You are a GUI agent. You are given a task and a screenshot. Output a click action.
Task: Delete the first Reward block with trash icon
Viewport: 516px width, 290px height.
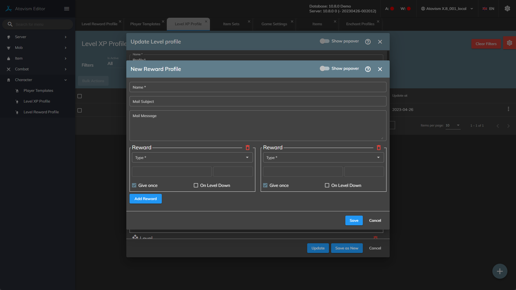(248, 148)
